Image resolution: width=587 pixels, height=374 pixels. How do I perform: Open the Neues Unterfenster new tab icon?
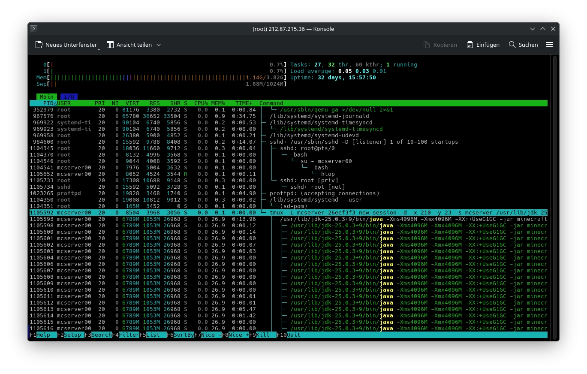click(39, 45)
